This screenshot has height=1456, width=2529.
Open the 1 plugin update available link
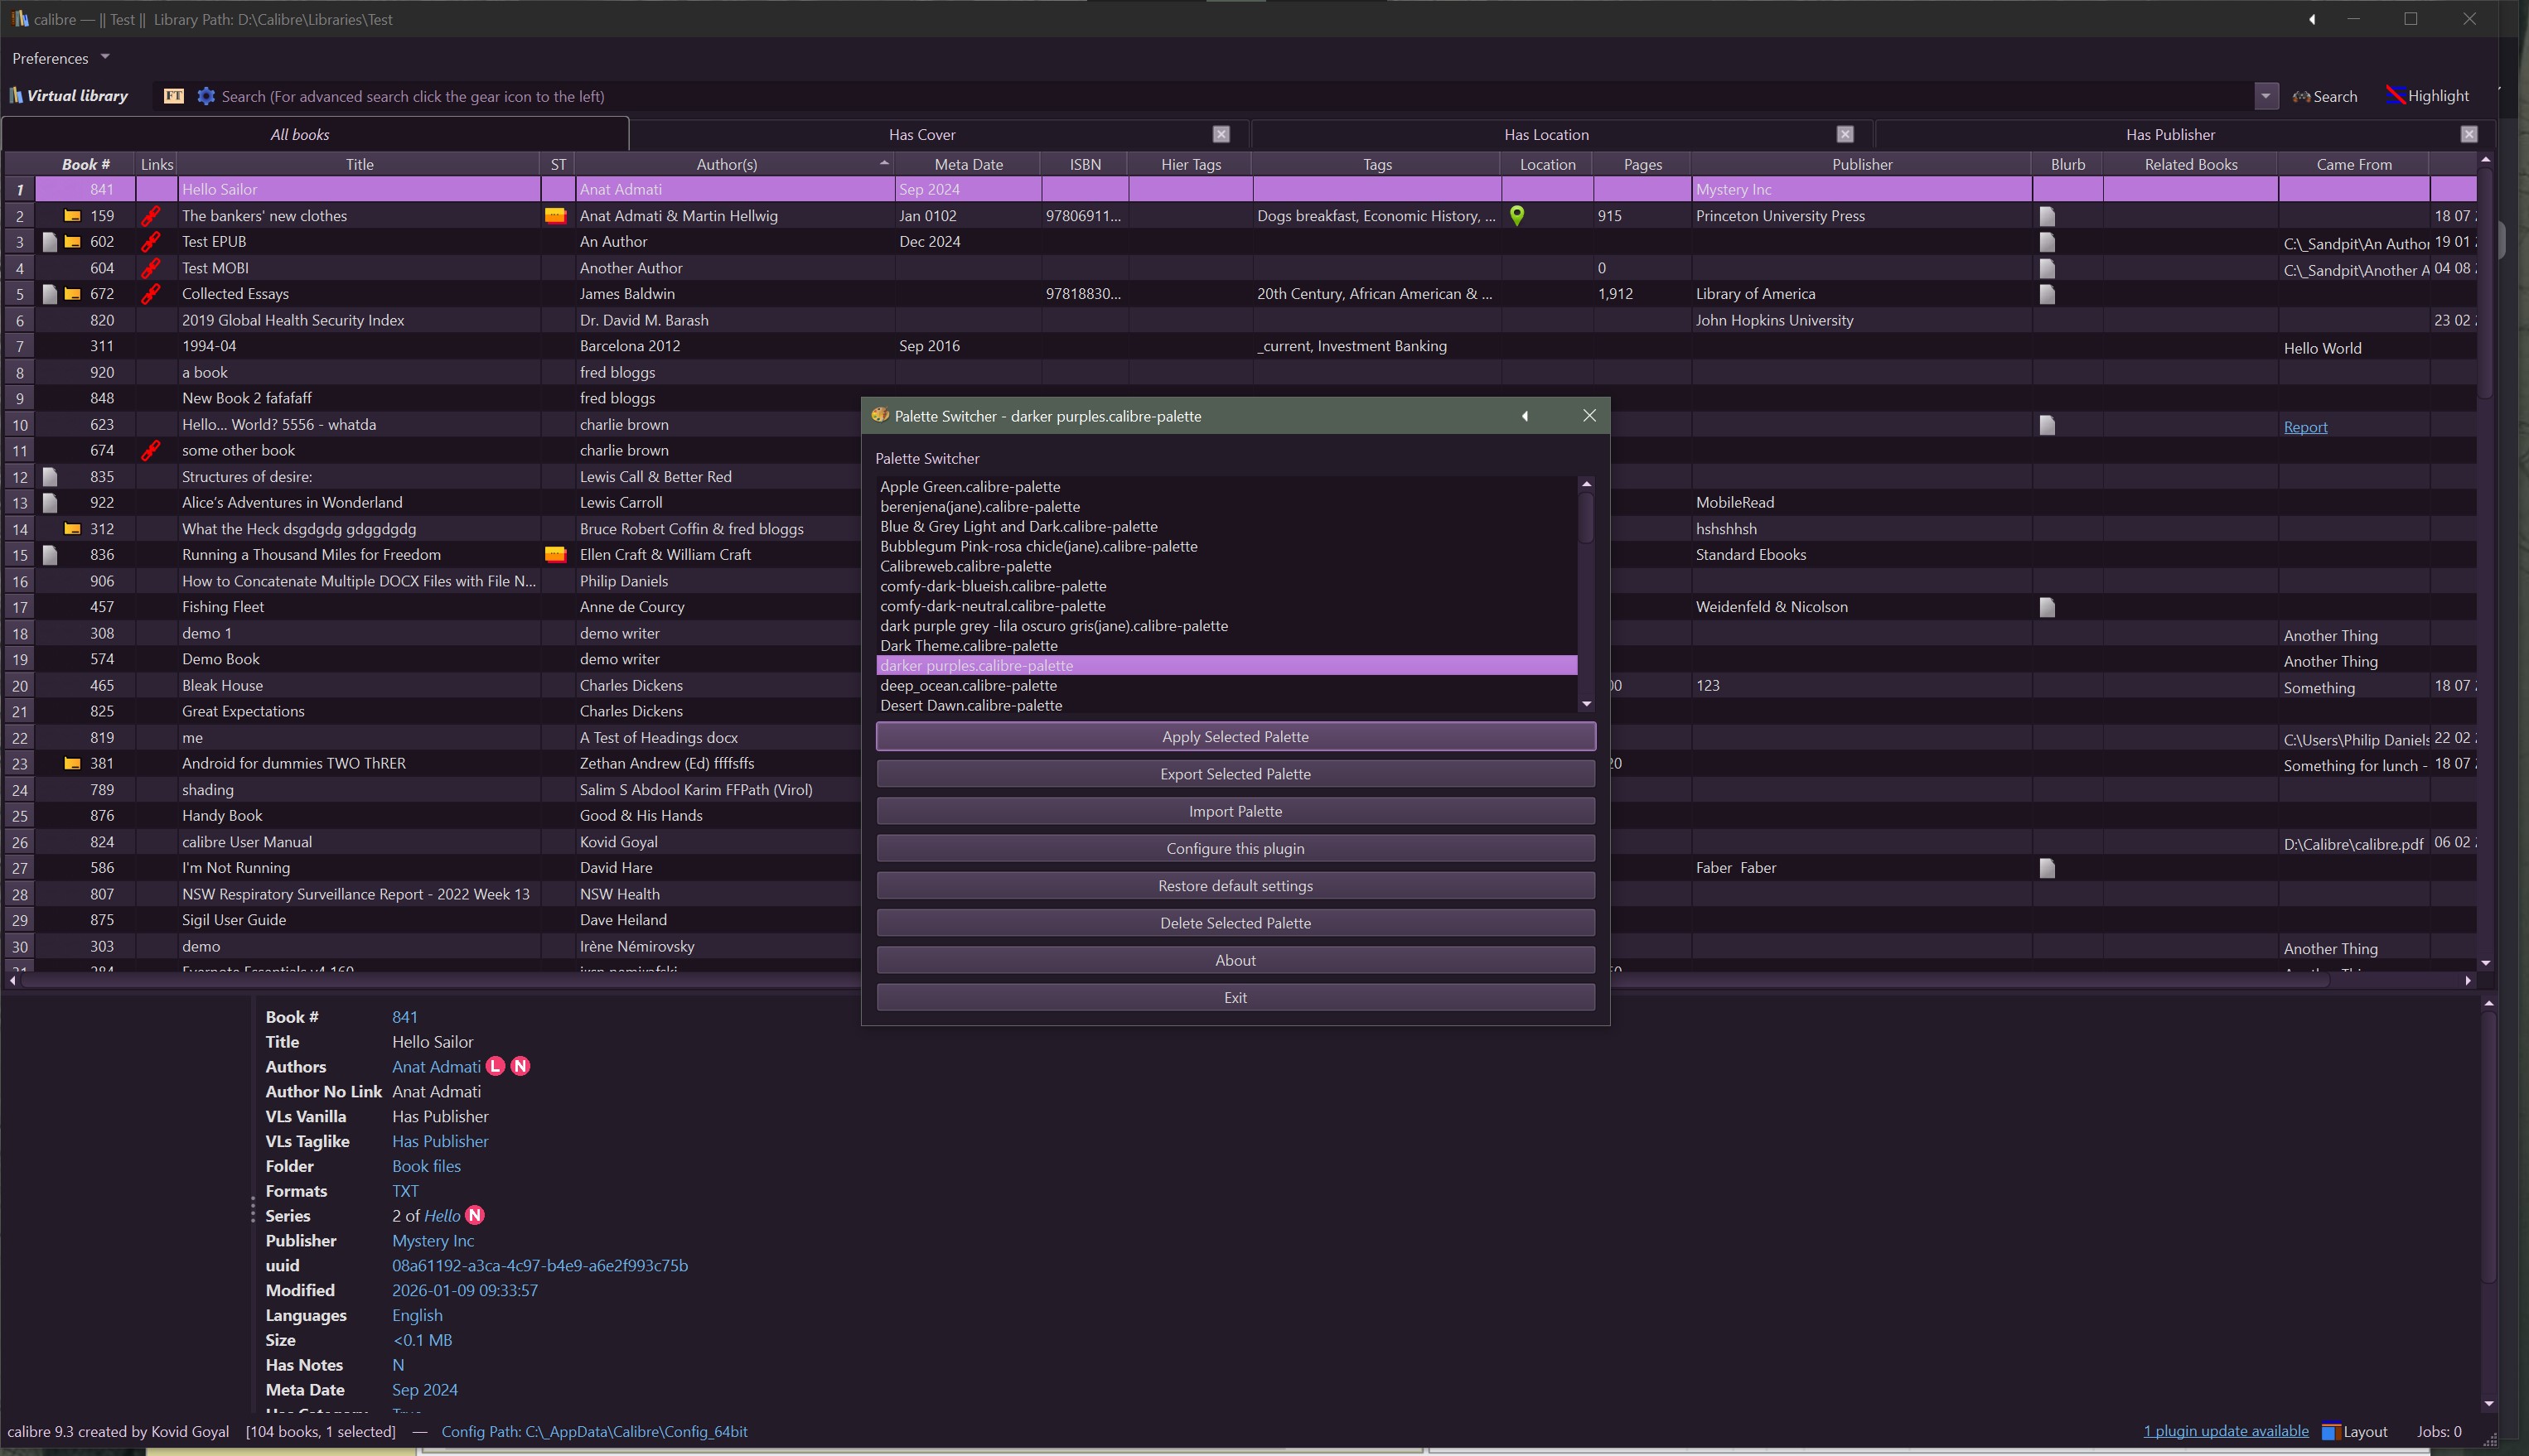(x=2225, y=1431)
